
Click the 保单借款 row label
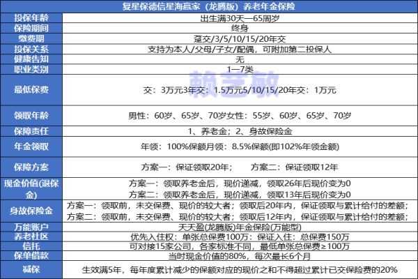31,256
